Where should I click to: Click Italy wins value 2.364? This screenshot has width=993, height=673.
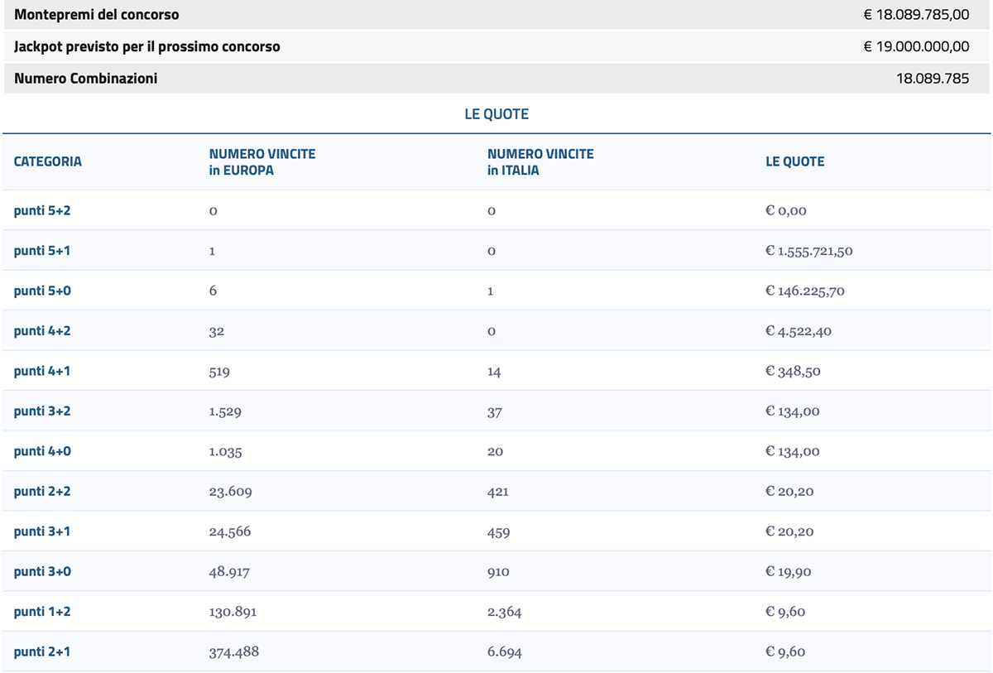[505, 613]
